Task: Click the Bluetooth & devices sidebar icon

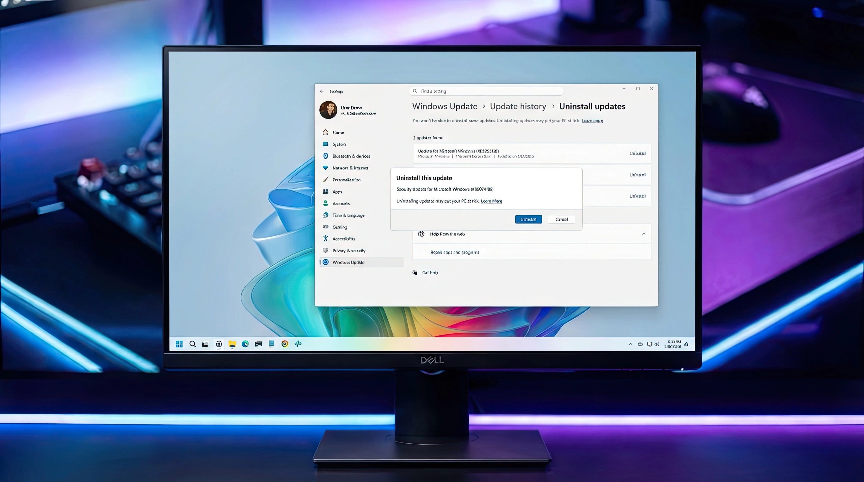Action: coord(325,156)
